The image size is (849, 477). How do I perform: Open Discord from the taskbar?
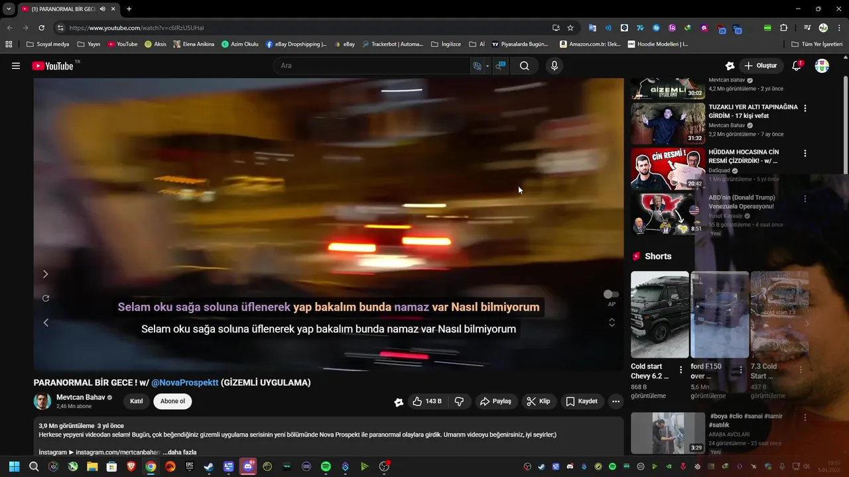[248, 466]
